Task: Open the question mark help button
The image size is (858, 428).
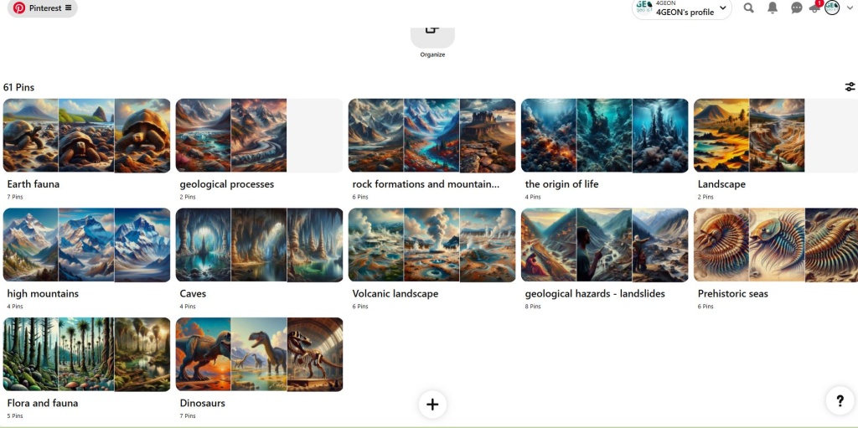Action: pos(840,401)
